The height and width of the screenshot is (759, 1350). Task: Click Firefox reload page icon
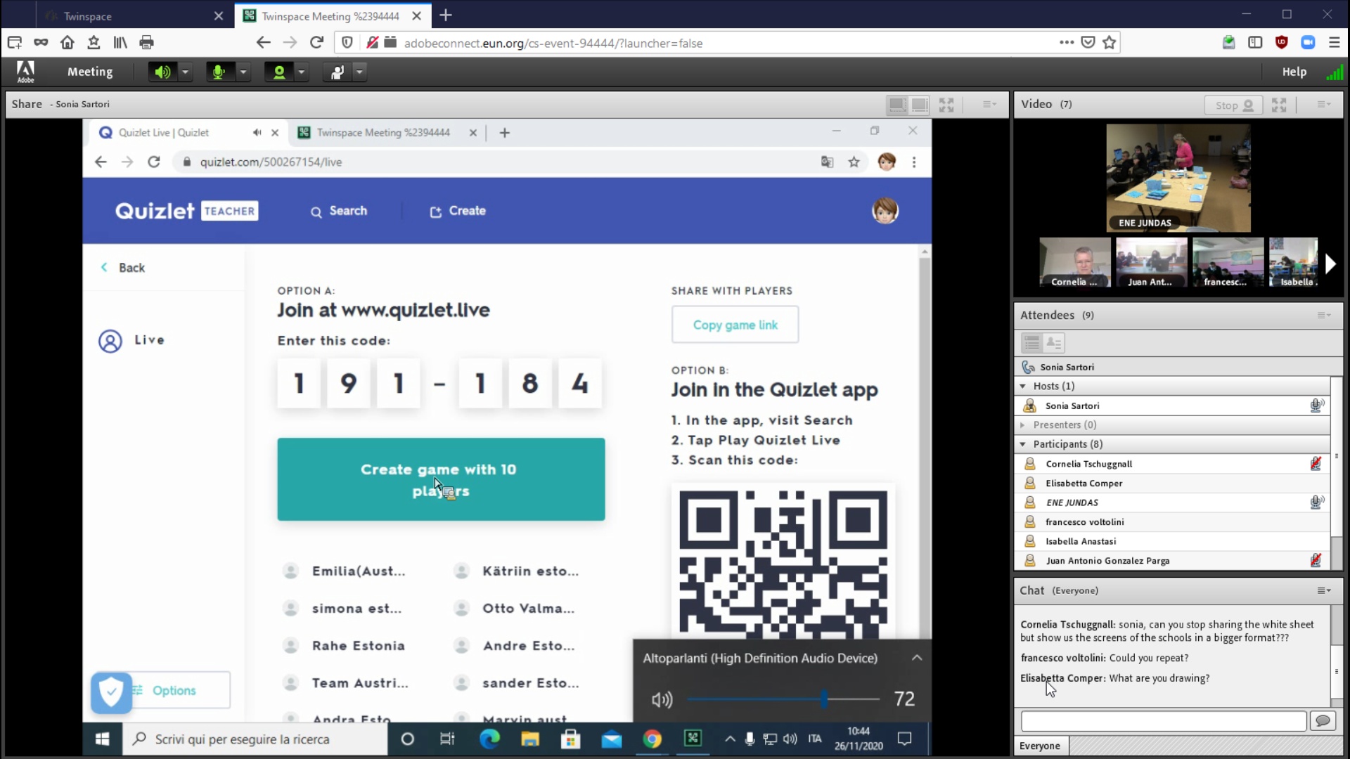[316, 43]
